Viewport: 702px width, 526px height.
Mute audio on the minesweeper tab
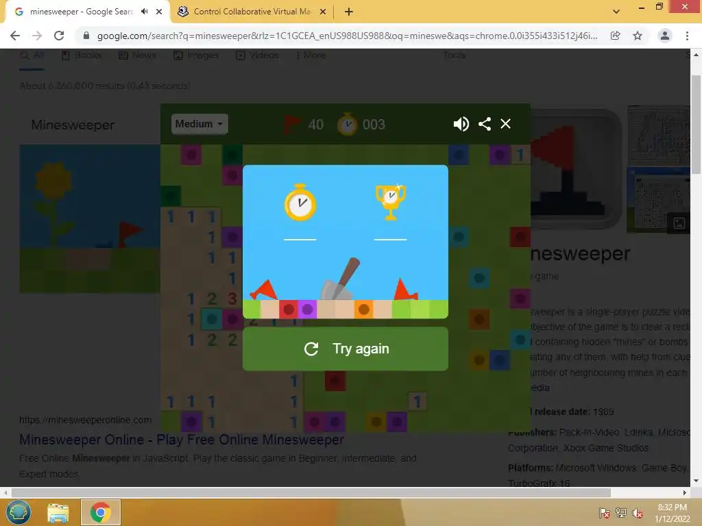[144, 12]
